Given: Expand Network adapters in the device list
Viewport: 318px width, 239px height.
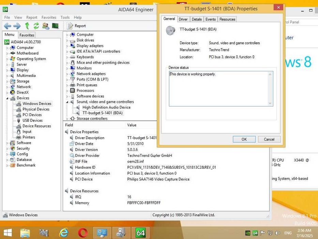Looking at the screenshot, I should [x=67, y=74].
